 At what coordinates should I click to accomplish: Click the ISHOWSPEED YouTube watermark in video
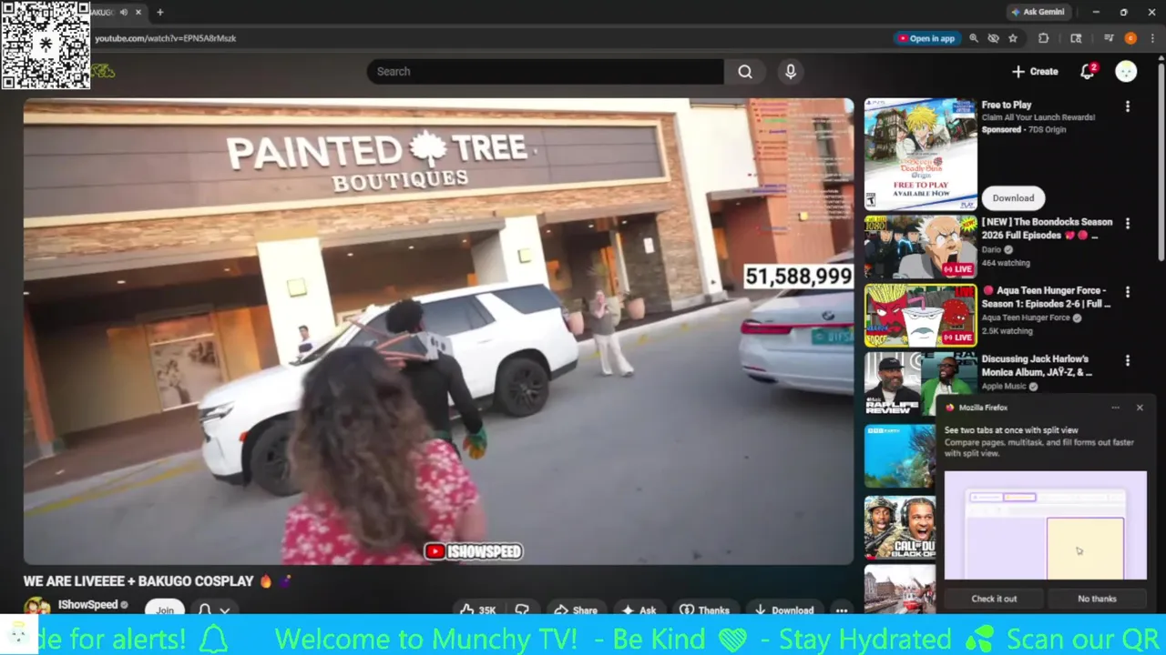point(474,551)
